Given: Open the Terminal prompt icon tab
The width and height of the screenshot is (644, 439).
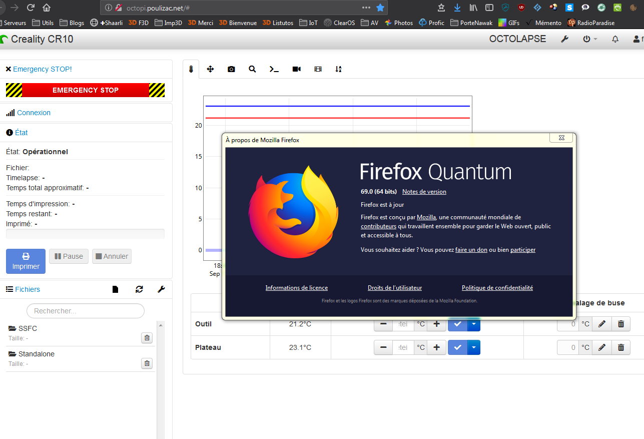Looking at the screenshot, I should coord(274,69).
